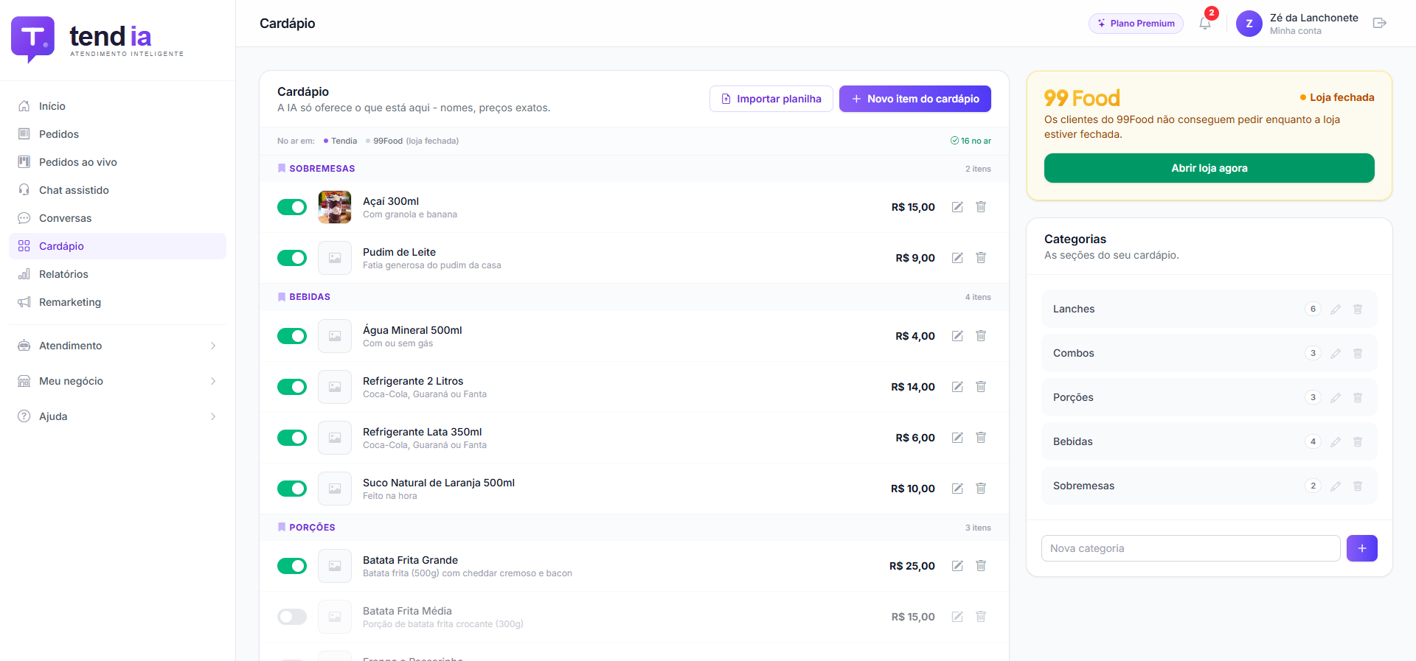Click the Açaí 300ml product thumbnail
The image size is (1416, 661).
[x=335, y=207]
